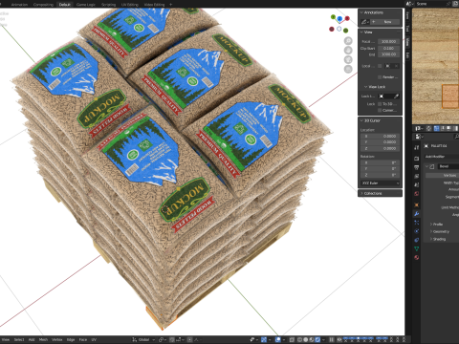Expand the Geometry subpanel of Bevel

pyautogui.click(x=431, y=231)
